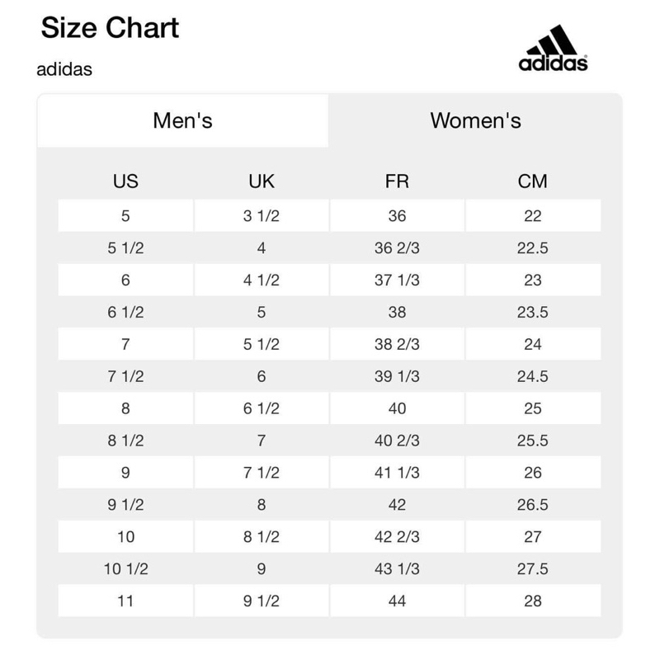Switch to the Men's tab
Image resolution: width=660 pixels, height=660 pixels.
point(182,120)
